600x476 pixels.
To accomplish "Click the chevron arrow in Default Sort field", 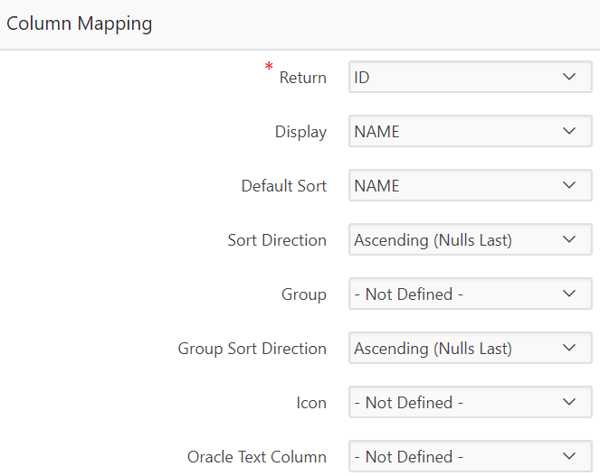I will tap(569, 186).
